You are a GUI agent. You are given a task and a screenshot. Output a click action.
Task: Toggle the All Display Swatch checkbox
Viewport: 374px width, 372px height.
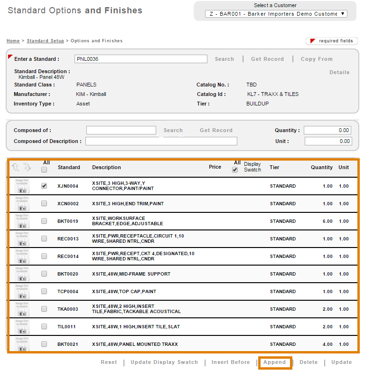[235, 170]
